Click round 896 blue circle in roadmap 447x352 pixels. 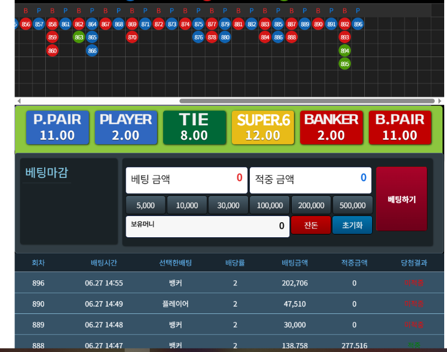coord(358,24)
